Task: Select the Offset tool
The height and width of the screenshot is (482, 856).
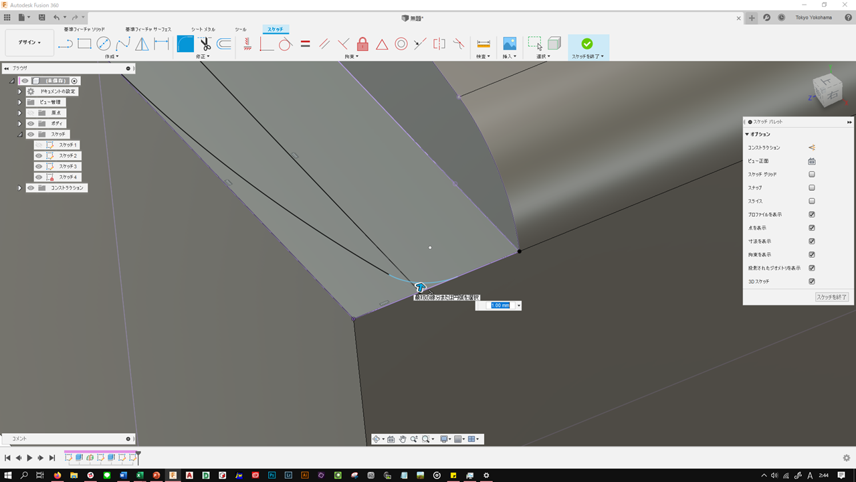Action: [224, 44]
